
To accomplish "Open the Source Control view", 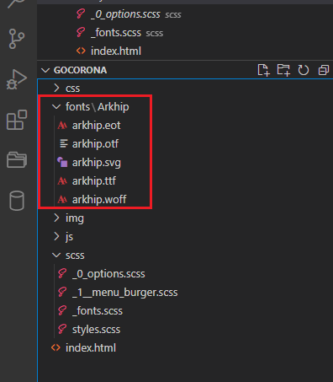I will click(x=17, y=39).
